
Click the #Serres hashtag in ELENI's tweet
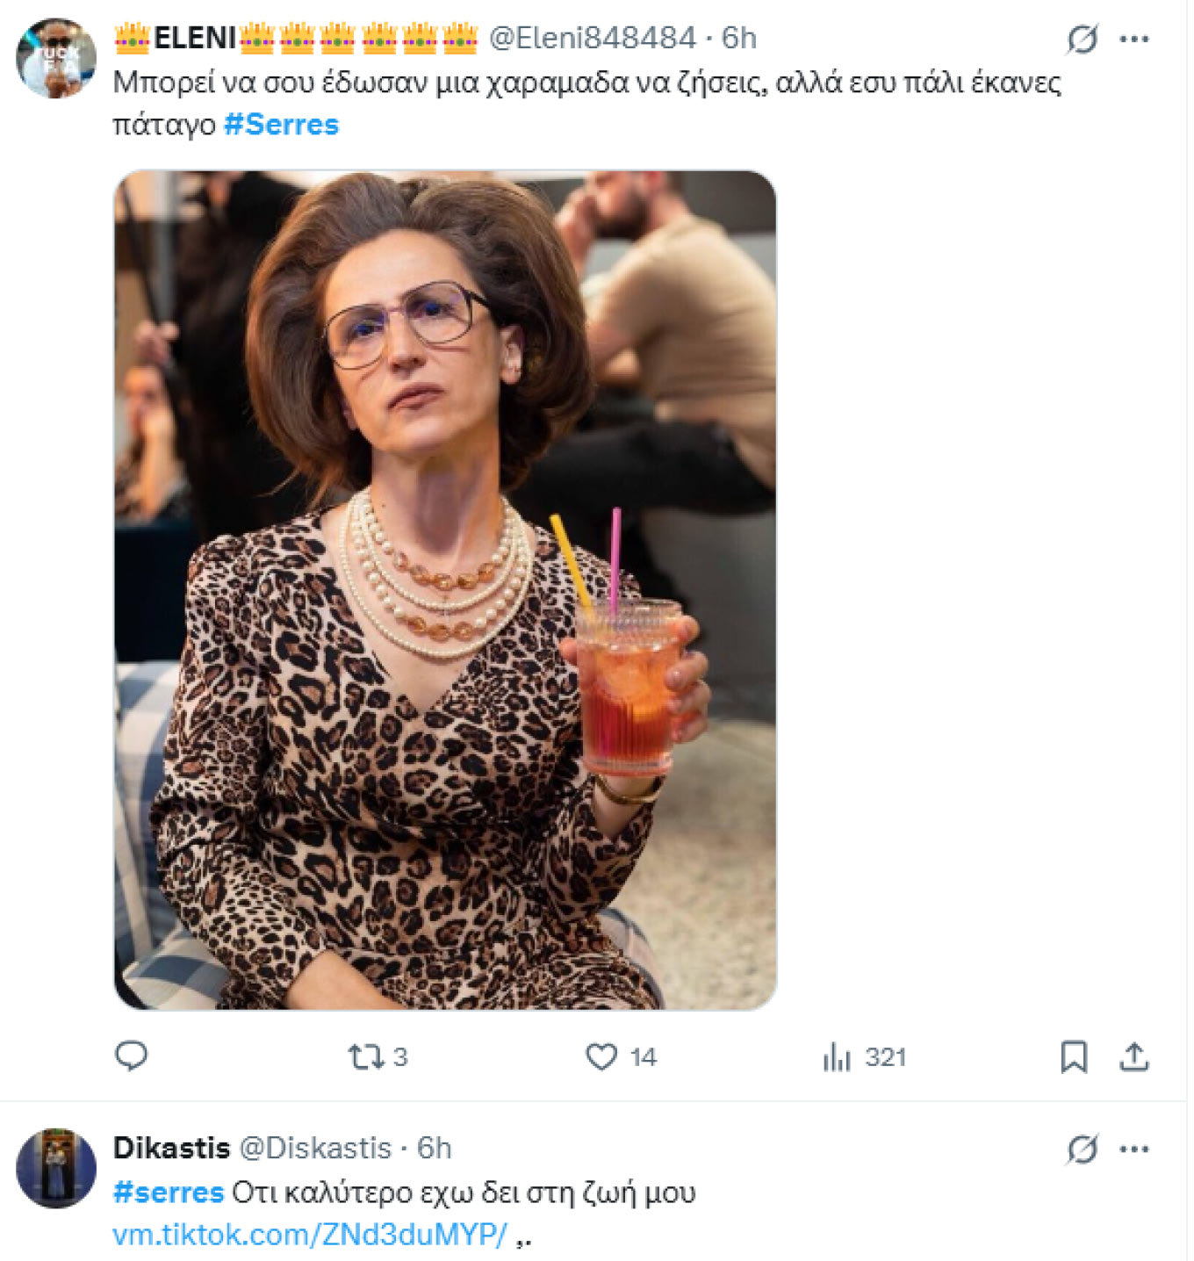pos(281,125)
